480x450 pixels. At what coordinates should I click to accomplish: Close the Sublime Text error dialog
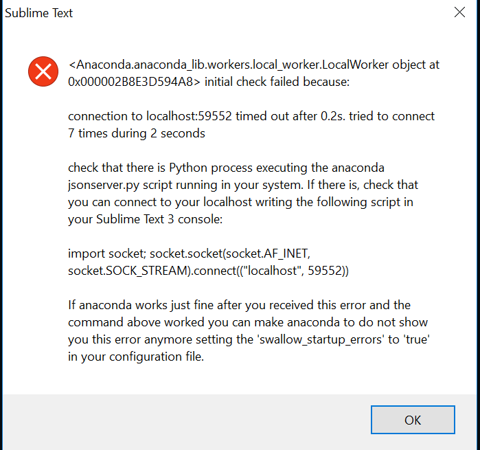(x=459, y=13)
